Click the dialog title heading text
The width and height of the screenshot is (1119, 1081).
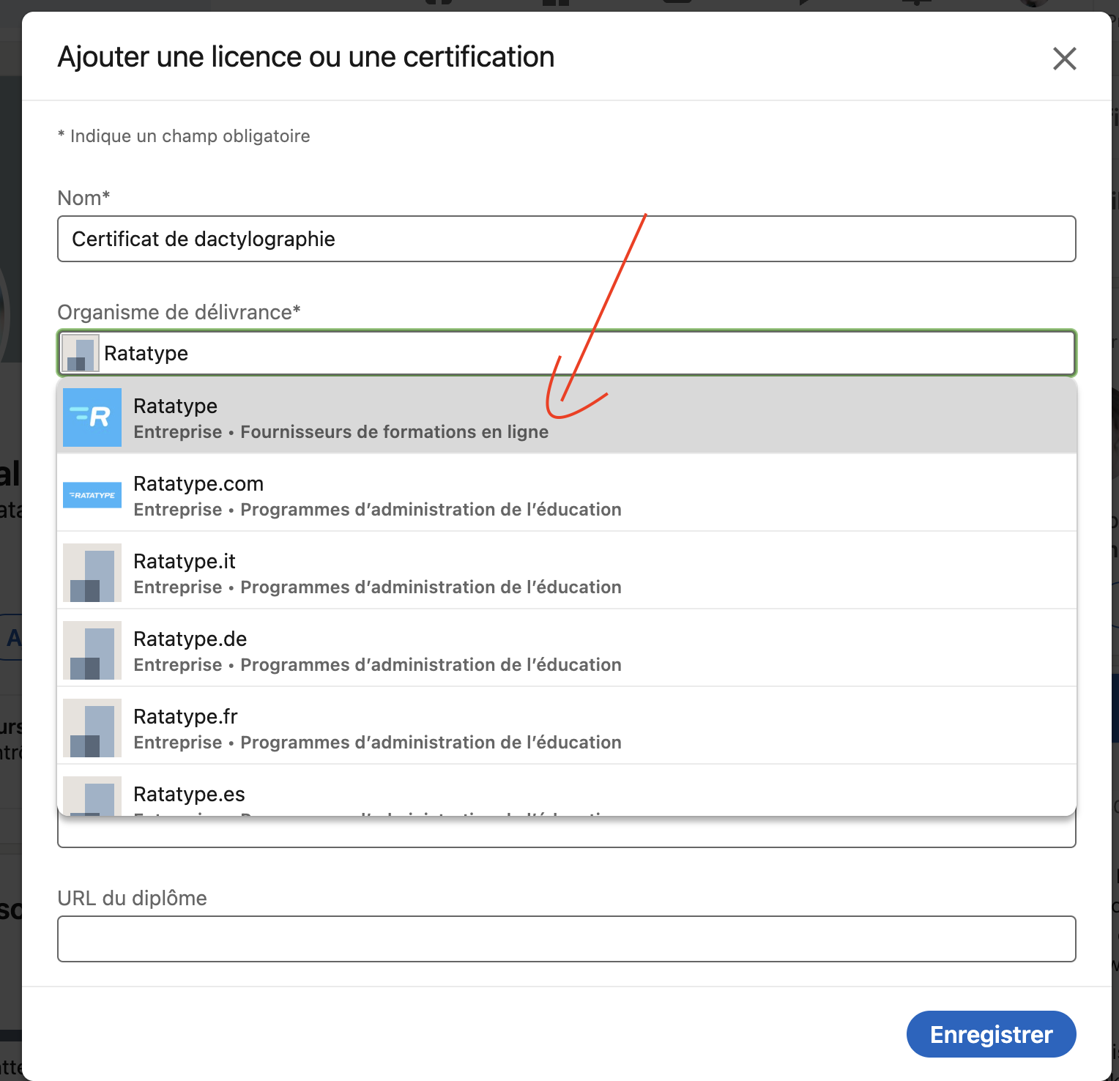point(306,57)
